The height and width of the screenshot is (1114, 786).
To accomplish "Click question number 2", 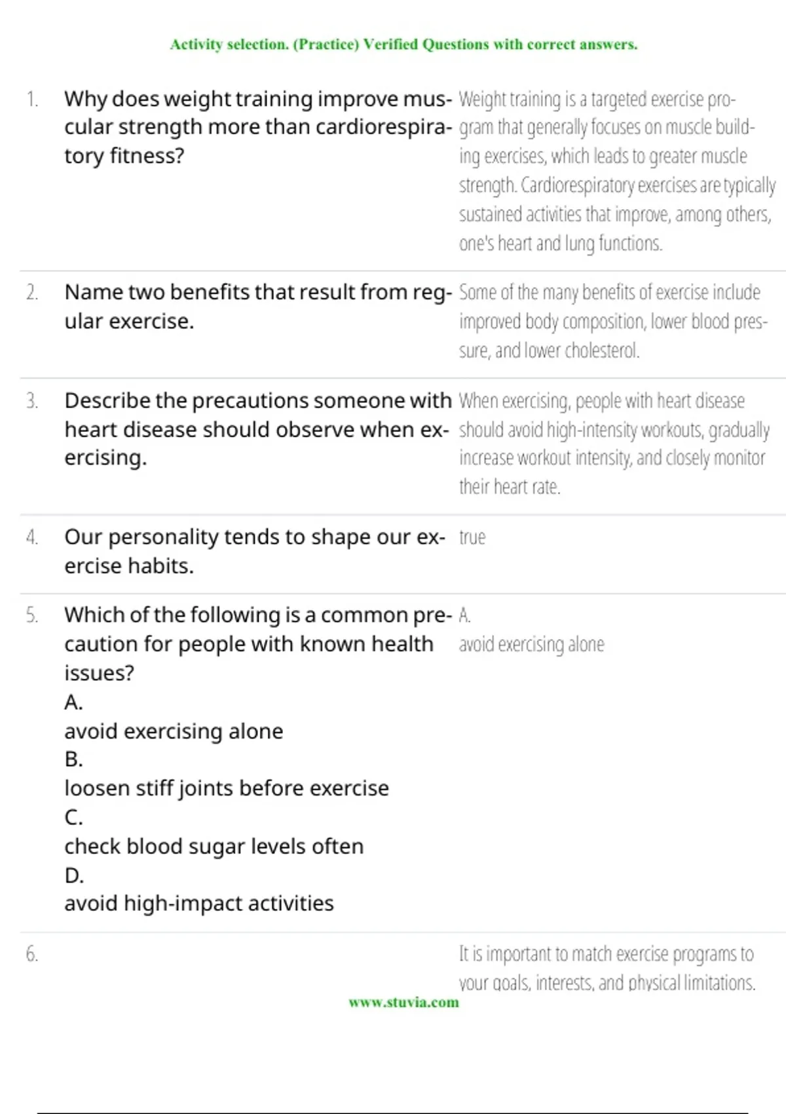I will click(x=32, y=292).
